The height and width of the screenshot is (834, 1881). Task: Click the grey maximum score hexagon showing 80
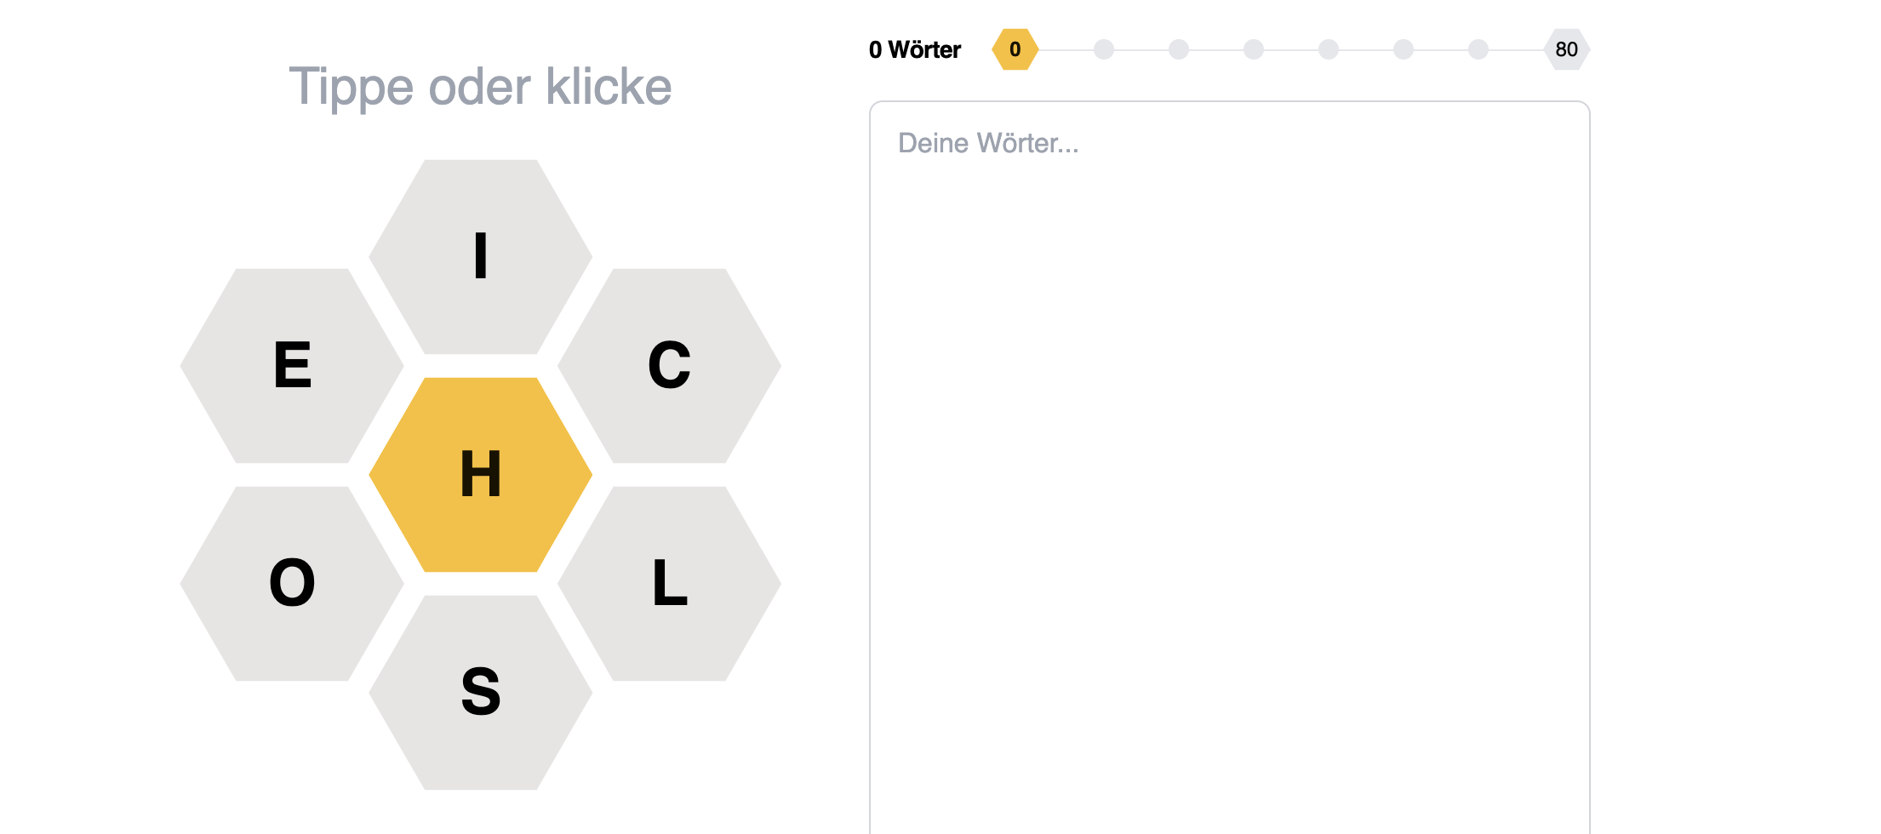click(x=1566, y=49)
